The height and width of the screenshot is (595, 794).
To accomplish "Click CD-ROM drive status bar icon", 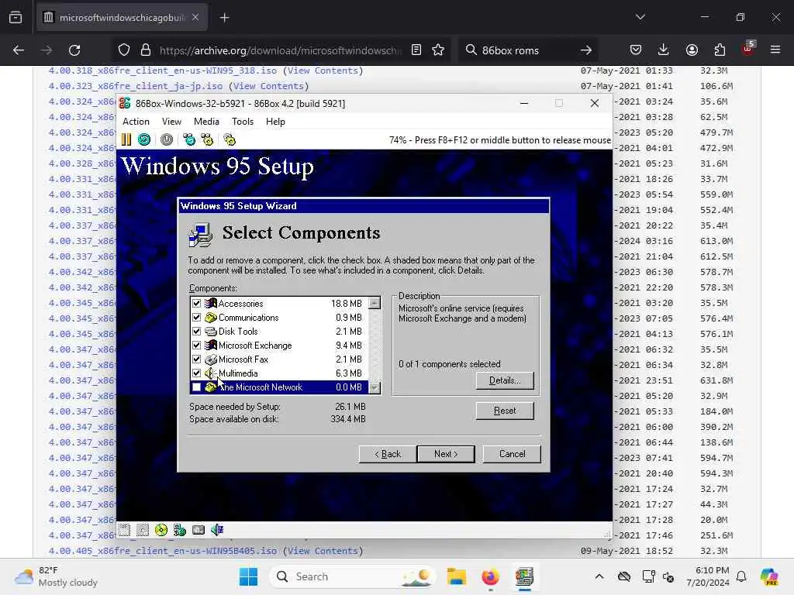I will coord(161,530).
